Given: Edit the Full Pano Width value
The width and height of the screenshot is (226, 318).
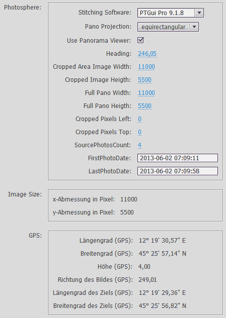Looking at the screenshot, I should click(x=146, y=93).
